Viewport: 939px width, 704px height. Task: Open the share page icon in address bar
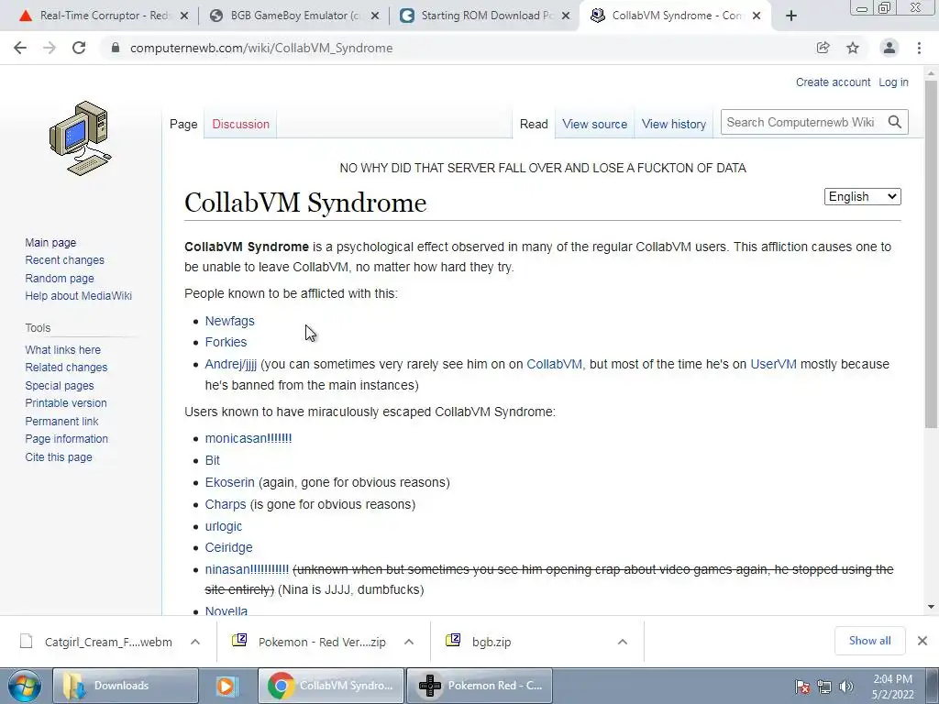[x=823, y=48]
